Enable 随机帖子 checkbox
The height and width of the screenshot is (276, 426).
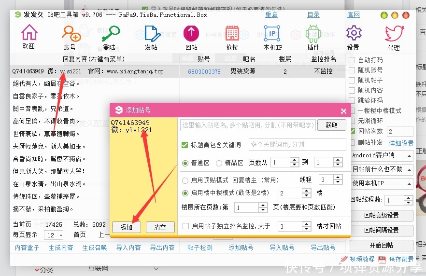pyautogui.click(x=352, y=80)
